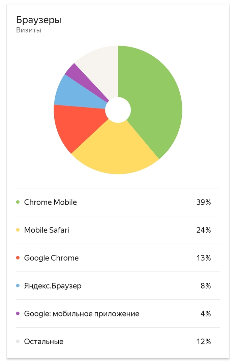This screenshot has width=236, height=362.
Task: Select the Google: мобильное приложение label
Action: (82, 314)
